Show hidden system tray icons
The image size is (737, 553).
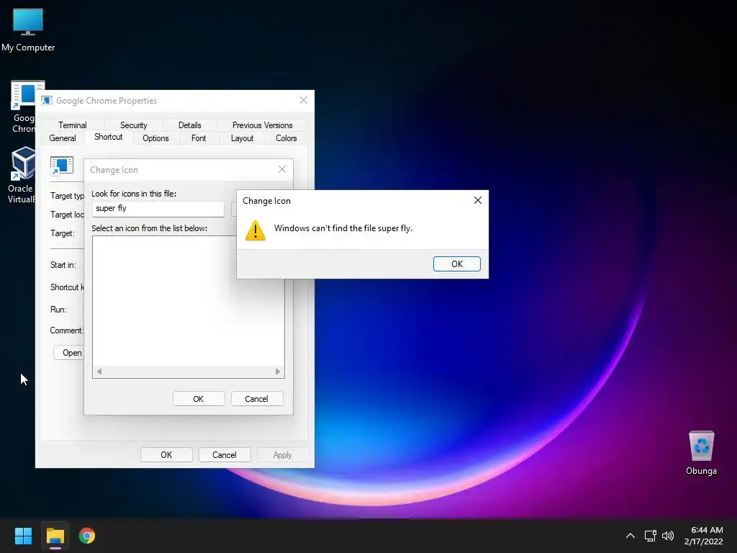[x=630, y=536]
